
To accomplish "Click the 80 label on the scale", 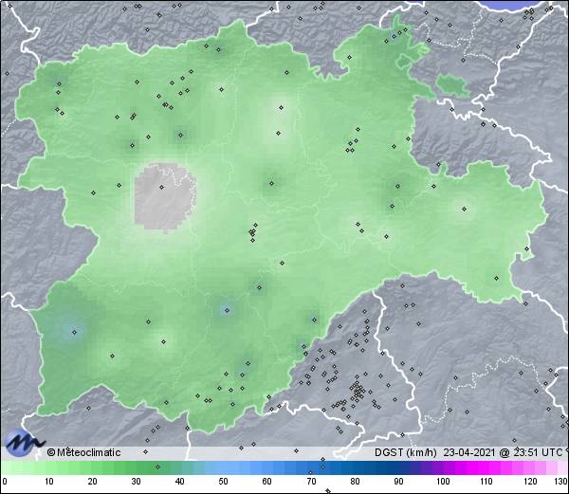I will pos(355,482).
